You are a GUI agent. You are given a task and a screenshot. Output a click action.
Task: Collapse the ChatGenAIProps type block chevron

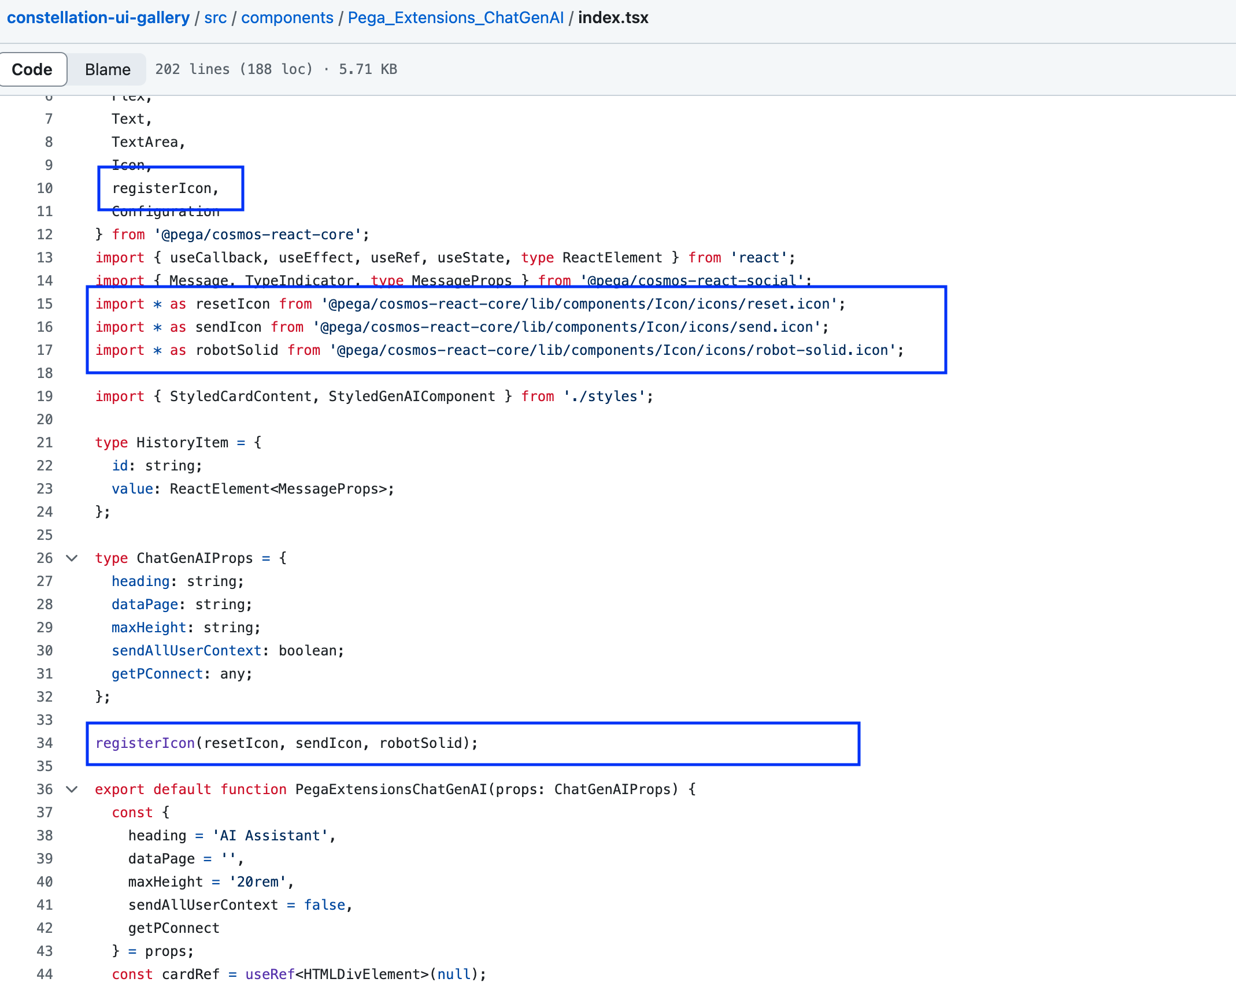click(72, 558)
